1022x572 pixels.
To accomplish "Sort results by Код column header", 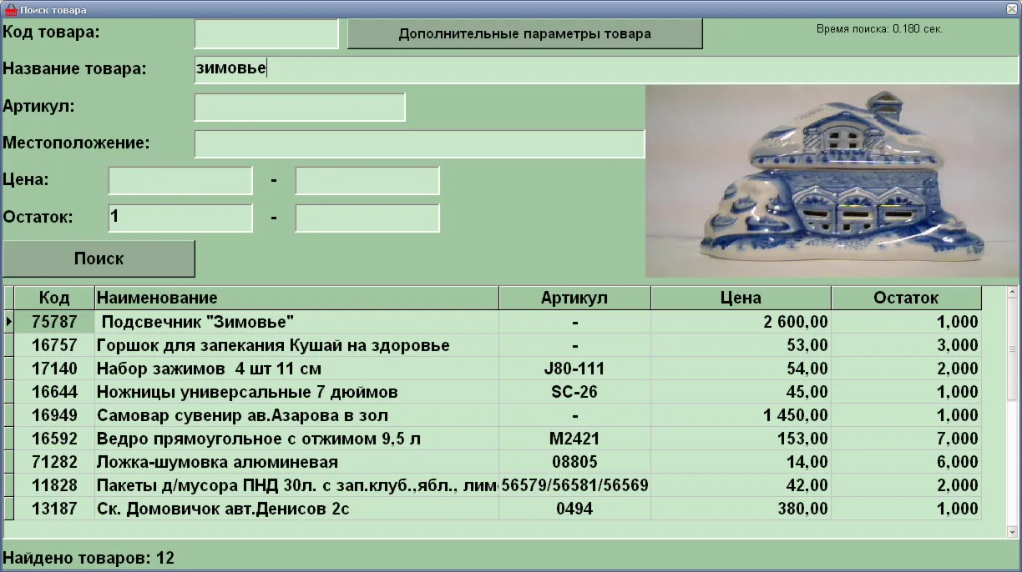I will pyautogui.click(x=54, y=298).
